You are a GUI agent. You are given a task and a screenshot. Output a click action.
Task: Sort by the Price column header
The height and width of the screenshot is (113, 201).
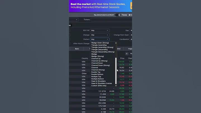(122, 58)
